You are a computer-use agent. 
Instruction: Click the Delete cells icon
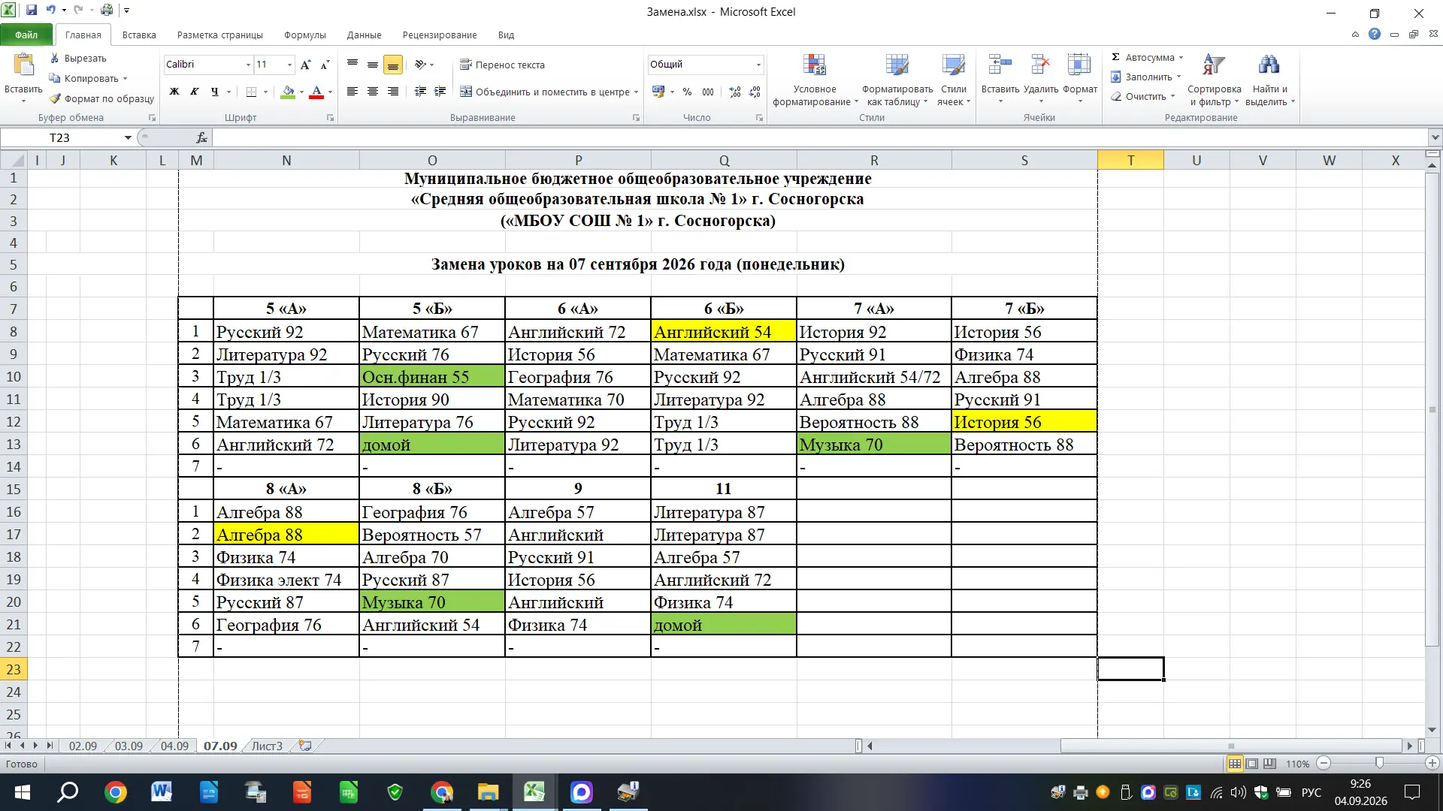1041,65
